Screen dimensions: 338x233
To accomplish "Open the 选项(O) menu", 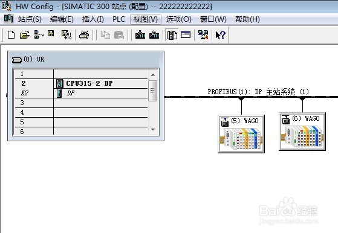I will (x=179, y=19).
